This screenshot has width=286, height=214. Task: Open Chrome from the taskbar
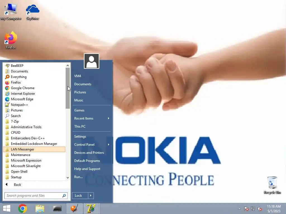[23, 208]
